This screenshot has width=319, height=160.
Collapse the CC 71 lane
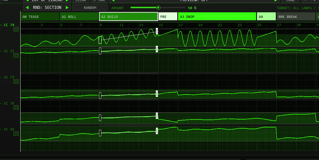pos(1,51)
